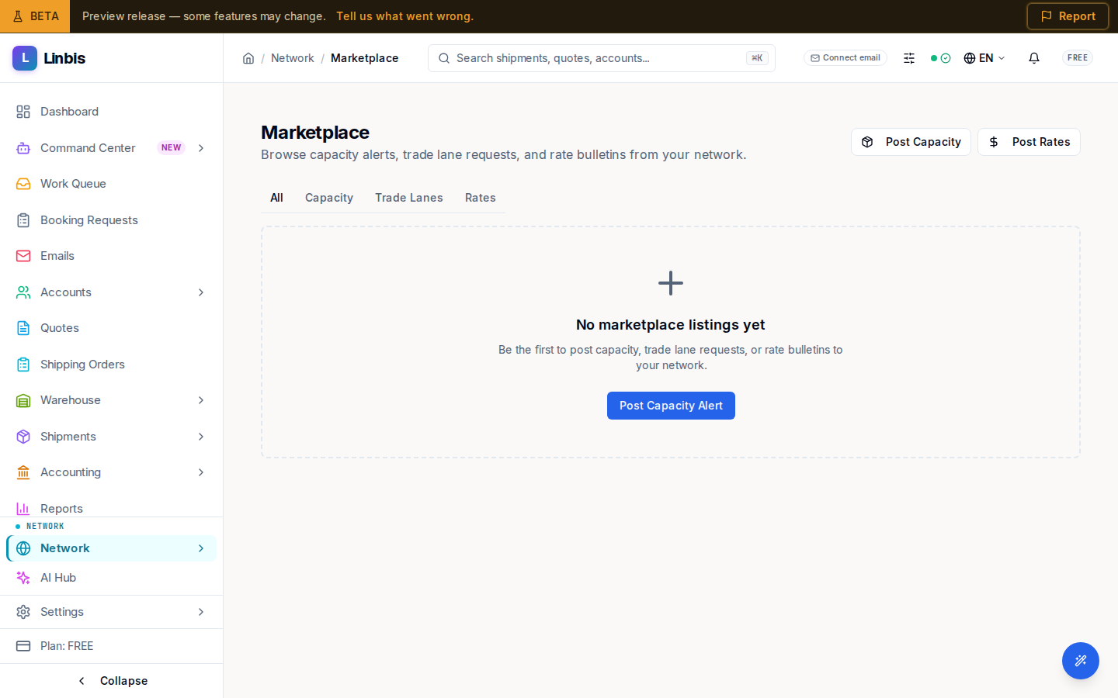This screenshot has height=698, width=1118.
Task: Open the notifications bell
Action: tap(1034, 58)
